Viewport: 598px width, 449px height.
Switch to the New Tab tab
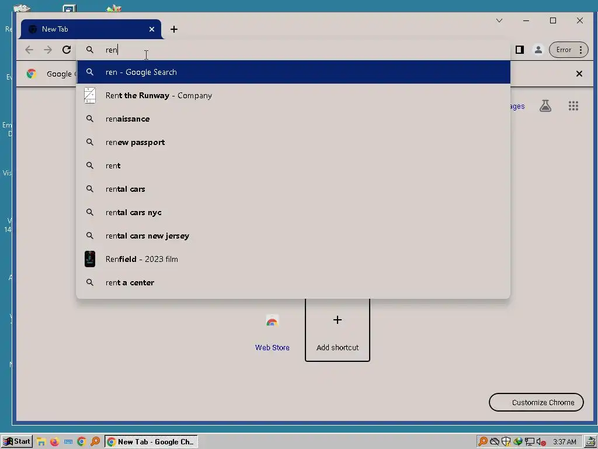point(91,29)
